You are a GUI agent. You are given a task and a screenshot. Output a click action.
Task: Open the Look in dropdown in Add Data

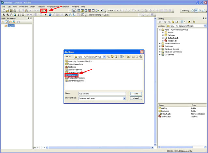pyautogui.click(x=104, y=57)
